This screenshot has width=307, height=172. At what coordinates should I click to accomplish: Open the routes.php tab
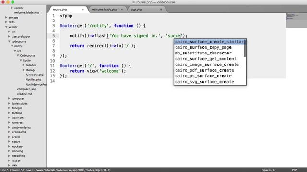(60, 10)
